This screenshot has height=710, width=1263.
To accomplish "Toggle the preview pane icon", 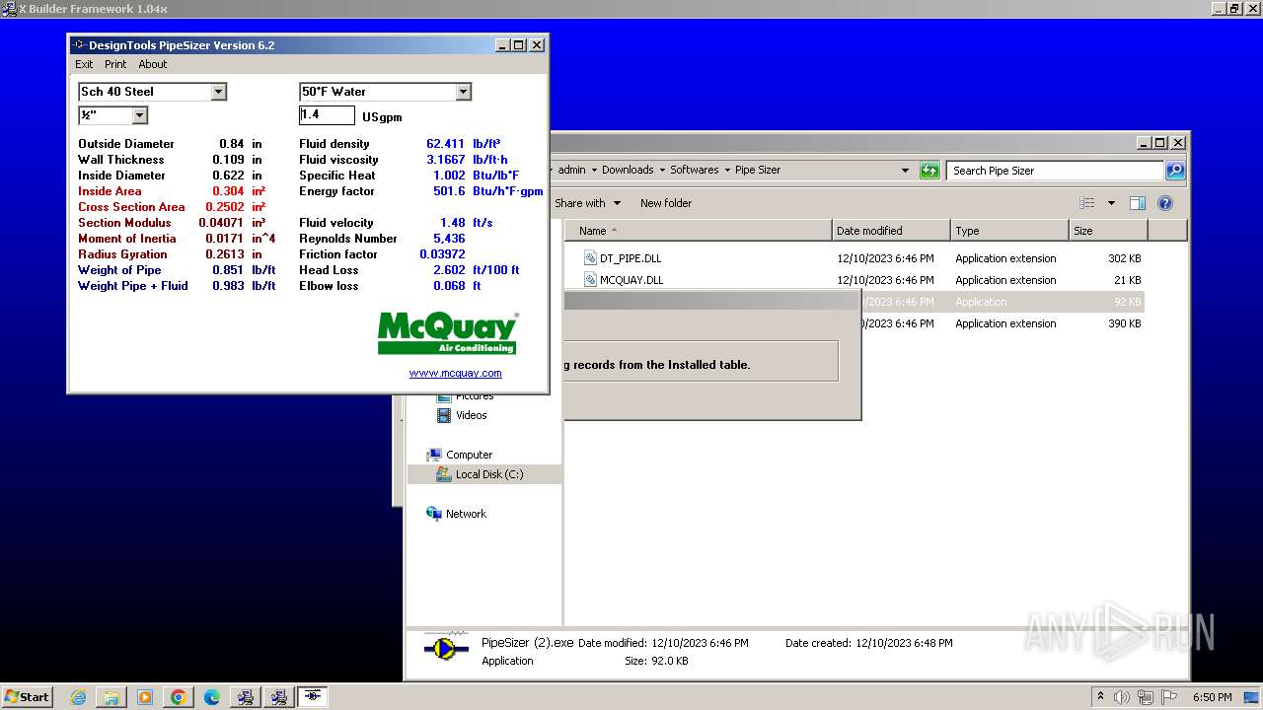I will 1137,203.
